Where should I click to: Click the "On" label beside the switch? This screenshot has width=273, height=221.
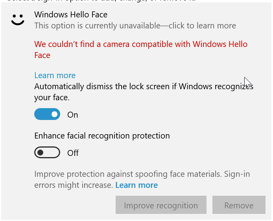click(x=73, y=115)
